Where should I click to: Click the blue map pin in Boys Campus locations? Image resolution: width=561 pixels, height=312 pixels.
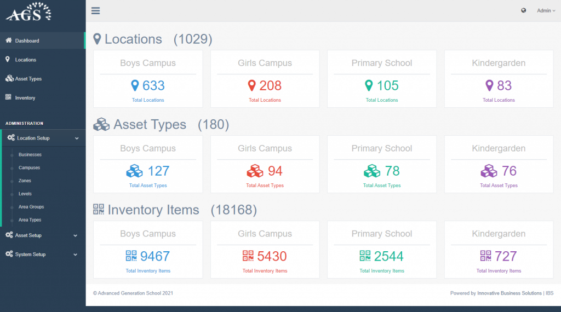135,85
